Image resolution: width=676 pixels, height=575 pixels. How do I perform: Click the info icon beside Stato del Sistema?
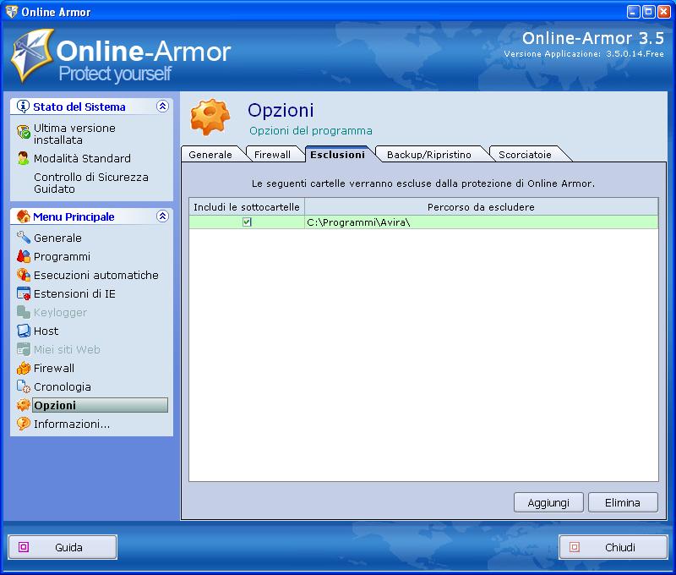[23, 106]
